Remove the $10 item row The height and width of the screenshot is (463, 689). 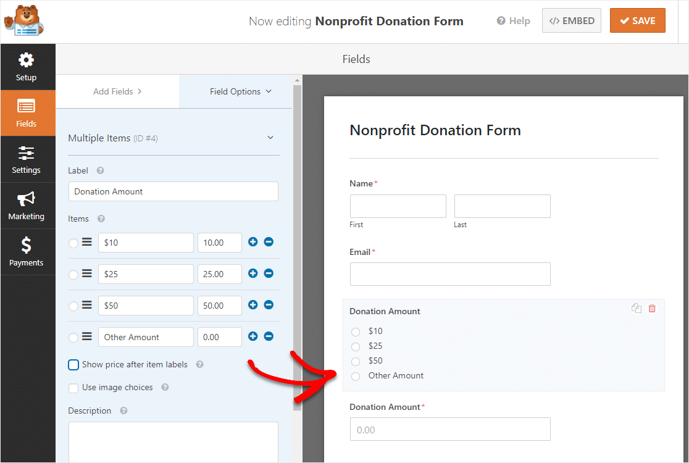pyautogui.click(x=269, y=241)
